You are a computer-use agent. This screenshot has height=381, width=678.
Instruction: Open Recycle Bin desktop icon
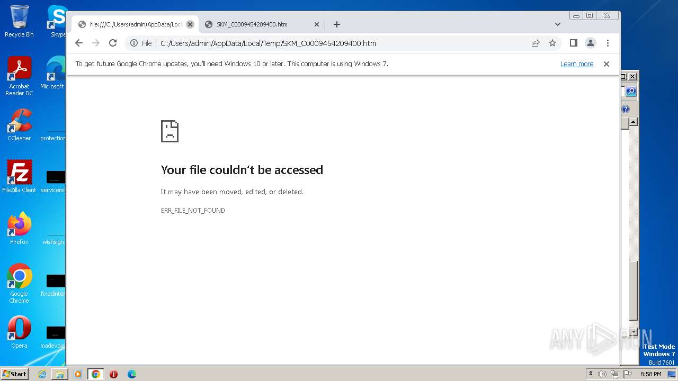[19, 21]
